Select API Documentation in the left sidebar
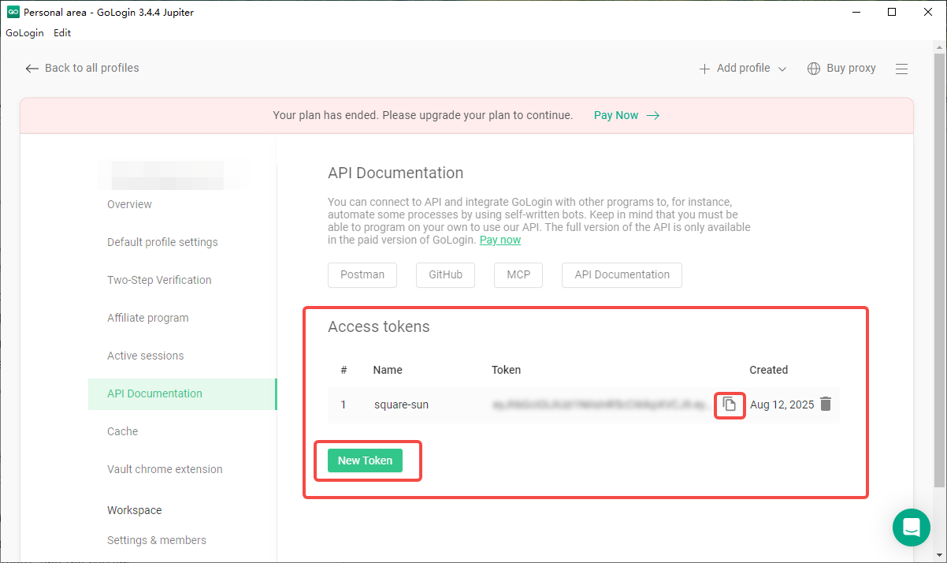Screen dimensions: 947x563 click(182, 393)
